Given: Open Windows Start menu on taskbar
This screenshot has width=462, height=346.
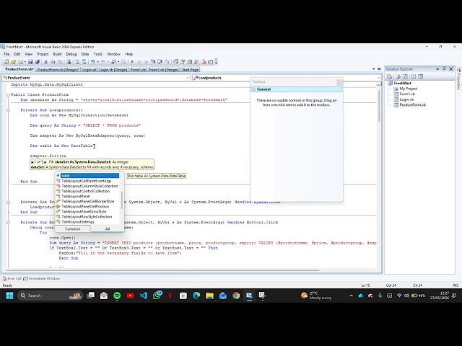Looking at the screenshot, I should tap(9, 296).
